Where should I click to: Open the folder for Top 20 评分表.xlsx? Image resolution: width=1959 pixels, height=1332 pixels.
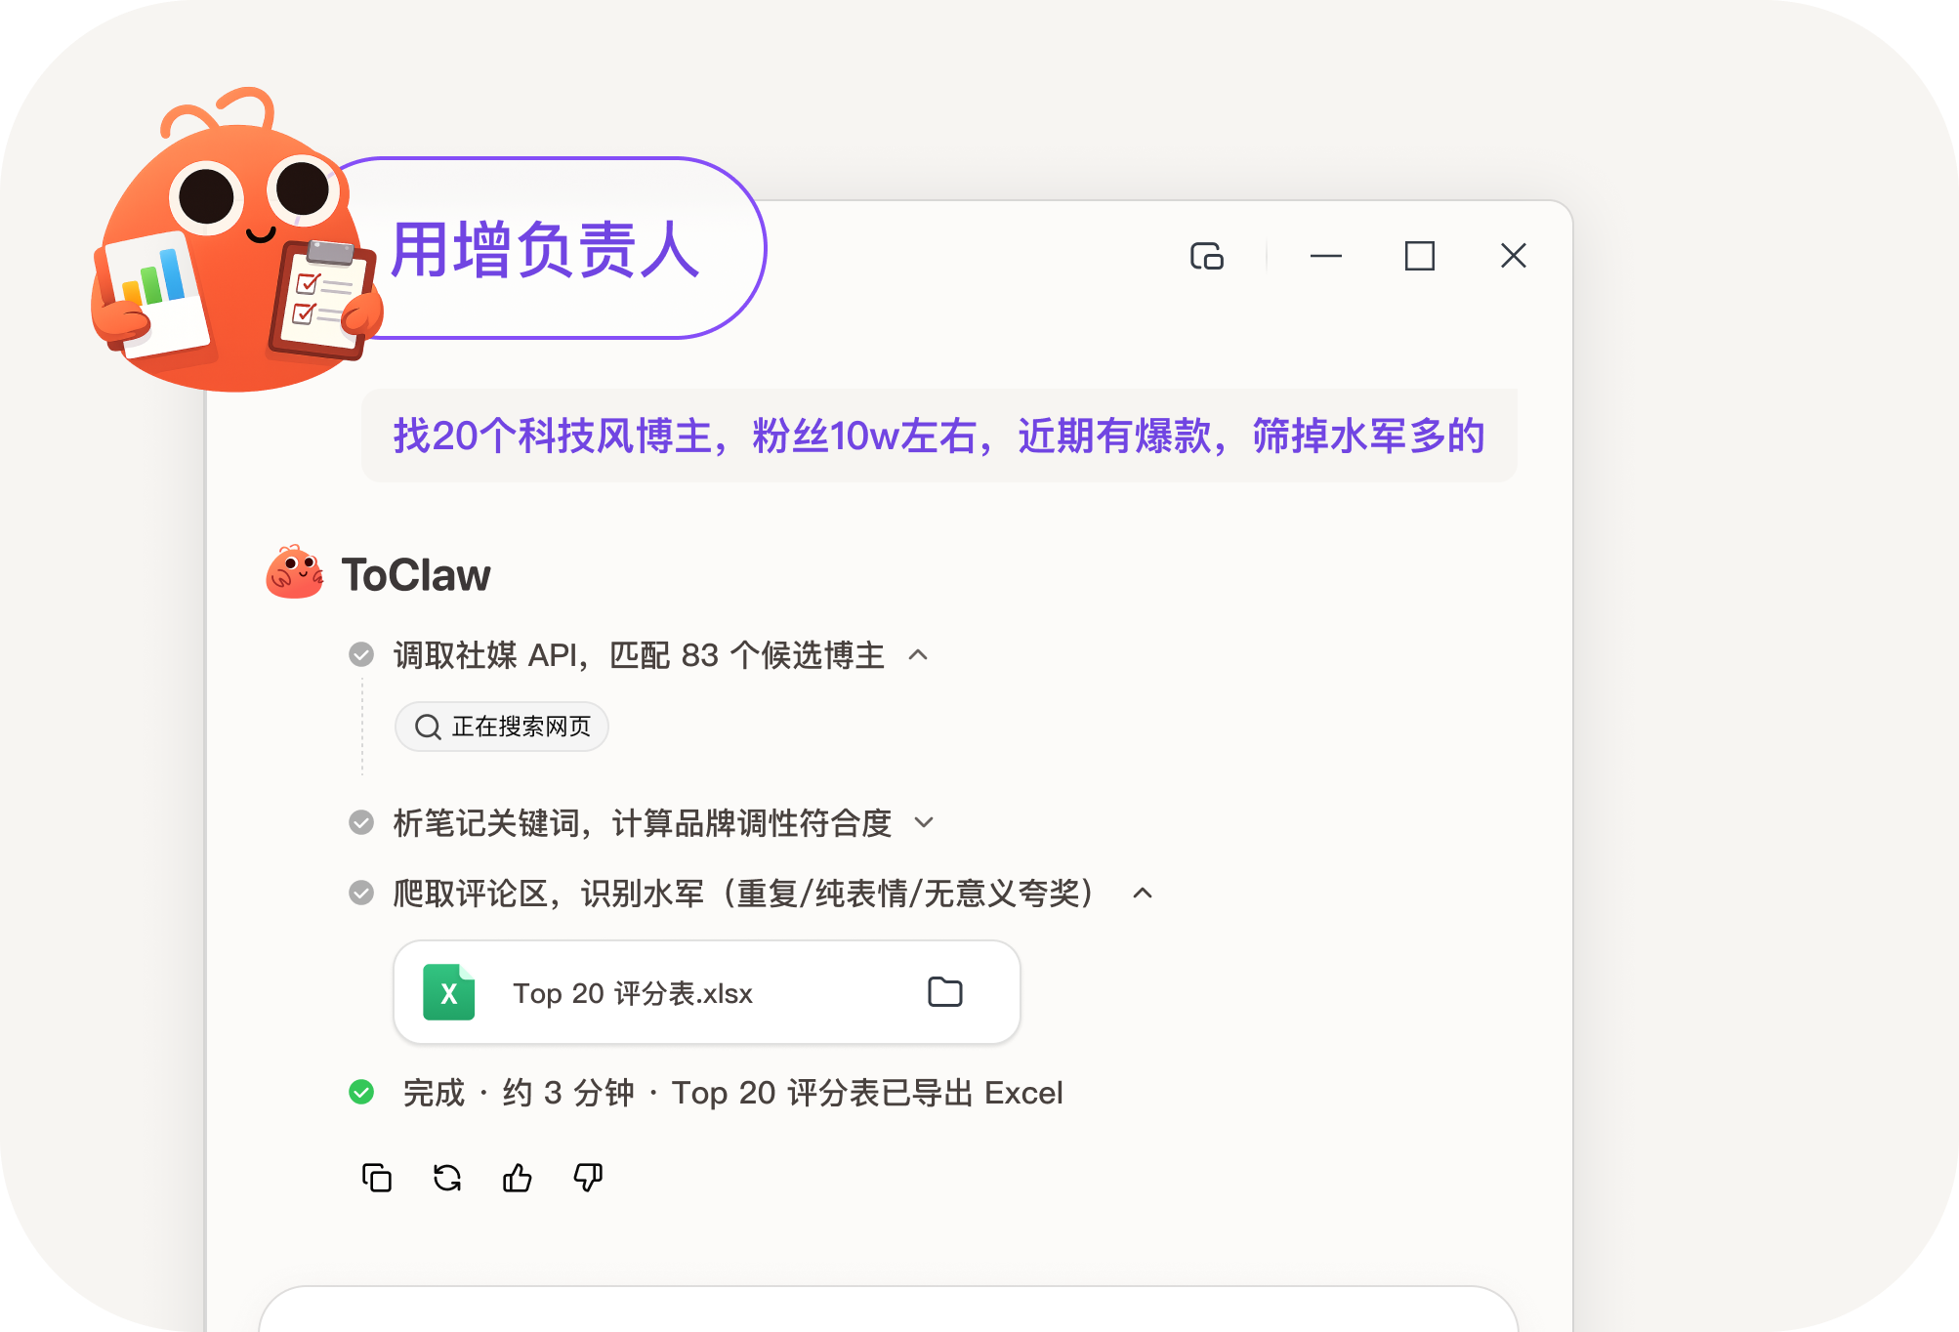943,992
